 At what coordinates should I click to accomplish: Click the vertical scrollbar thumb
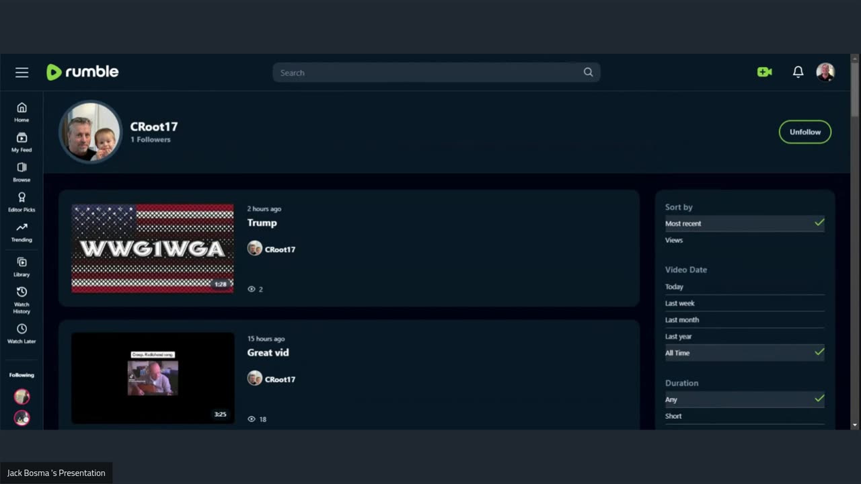click(x=855, y=89)
